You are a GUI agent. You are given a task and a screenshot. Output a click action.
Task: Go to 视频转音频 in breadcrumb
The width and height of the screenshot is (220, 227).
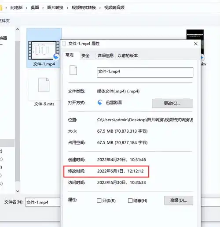point(114,7)
